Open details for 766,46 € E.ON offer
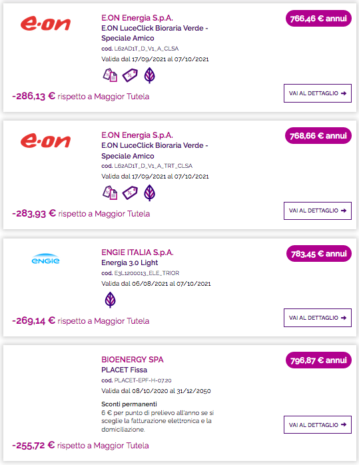359x465 pixels. click(318, 93)
